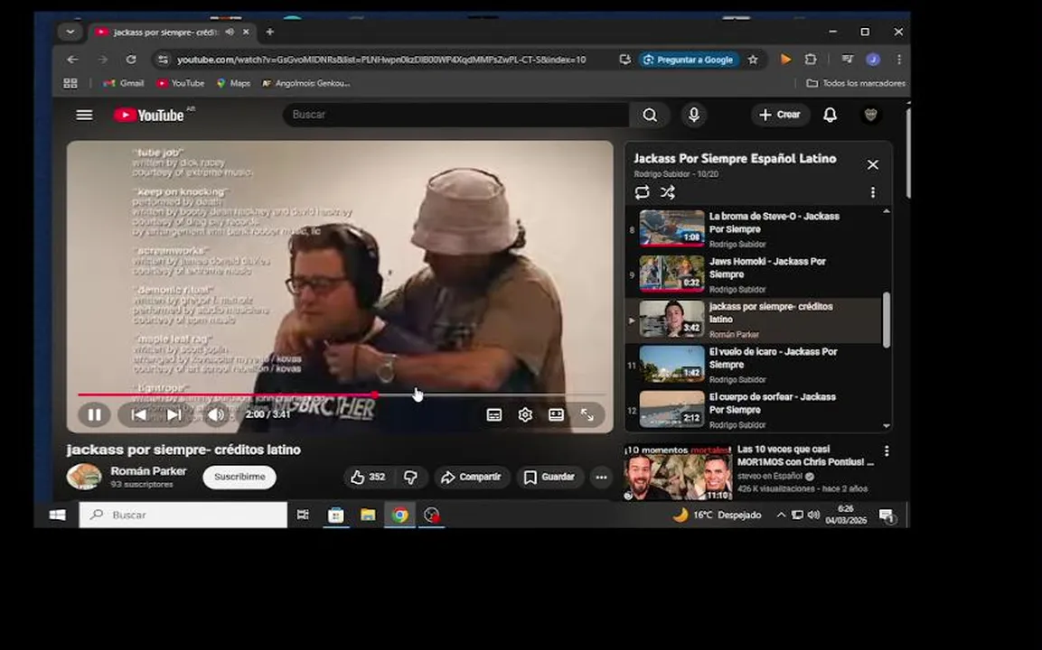Screen dimensions: 1042x650
Task: Dislike the video with thumbs down
Action: point(410,478)
